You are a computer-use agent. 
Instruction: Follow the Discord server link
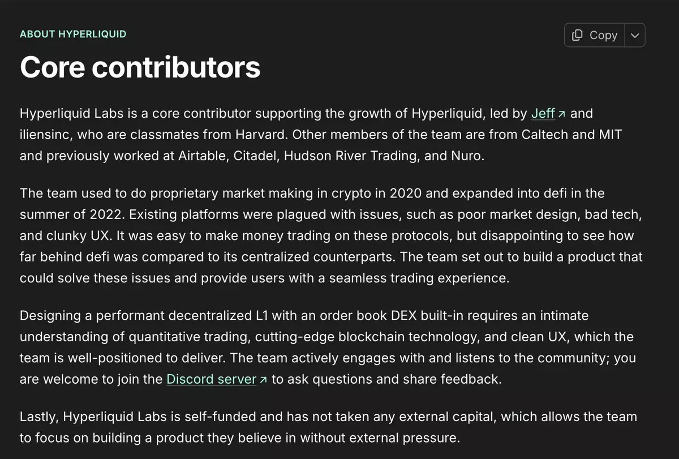point(211,379)
